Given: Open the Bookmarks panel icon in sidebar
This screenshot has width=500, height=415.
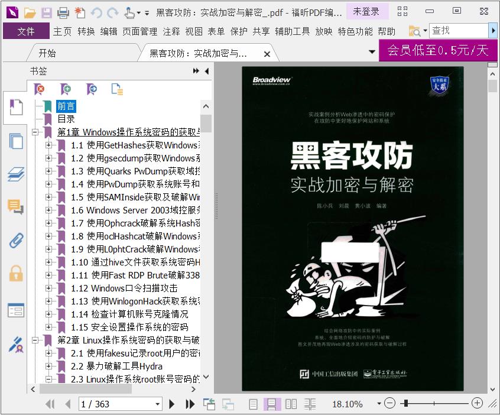Looking at the screenshot, I should (16, 107).
